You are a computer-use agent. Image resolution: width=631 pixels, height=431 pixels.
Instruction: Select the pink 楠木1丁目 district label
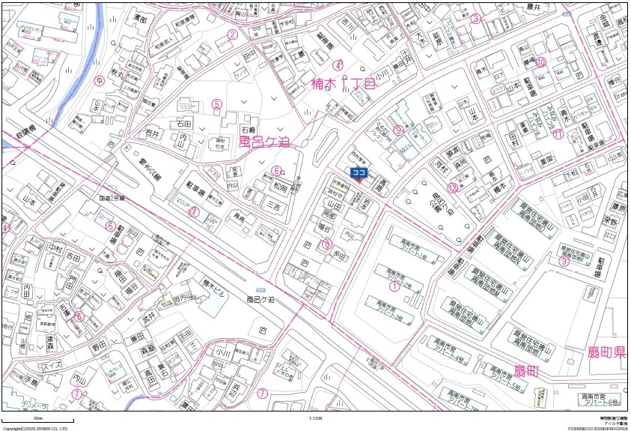[342, 85]
